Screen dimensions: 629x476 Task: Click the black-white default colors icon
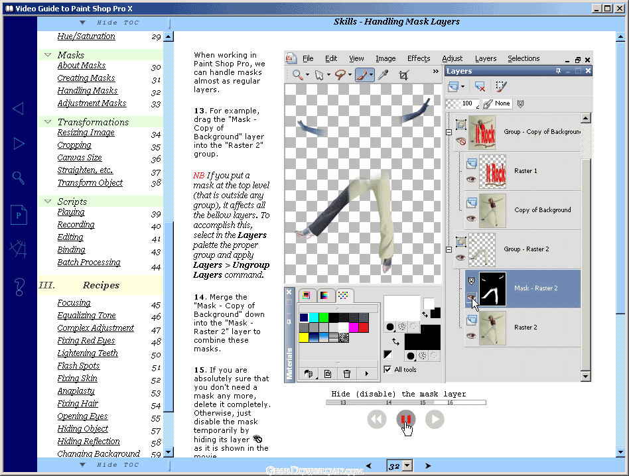pyautogui.click(x=388, y=355)
